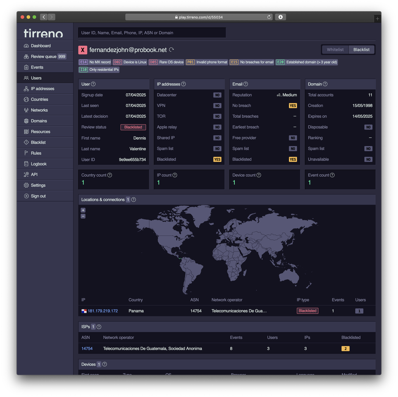Click the E15 No breaches for email tag

[x=252, y=62]
